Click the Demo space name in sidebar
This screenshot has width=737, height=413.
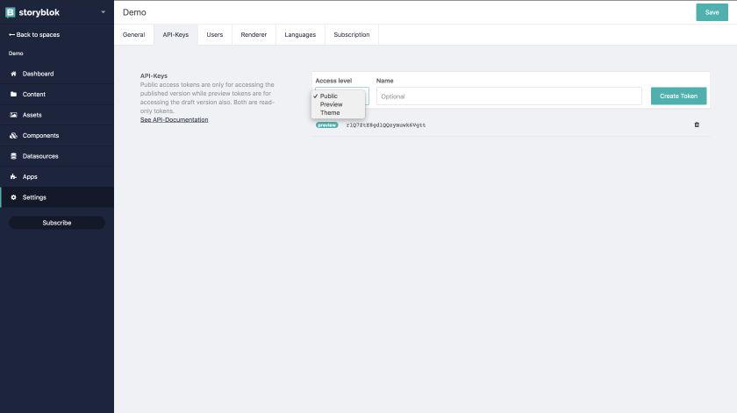pyautogui.click(x=16, y=53)
